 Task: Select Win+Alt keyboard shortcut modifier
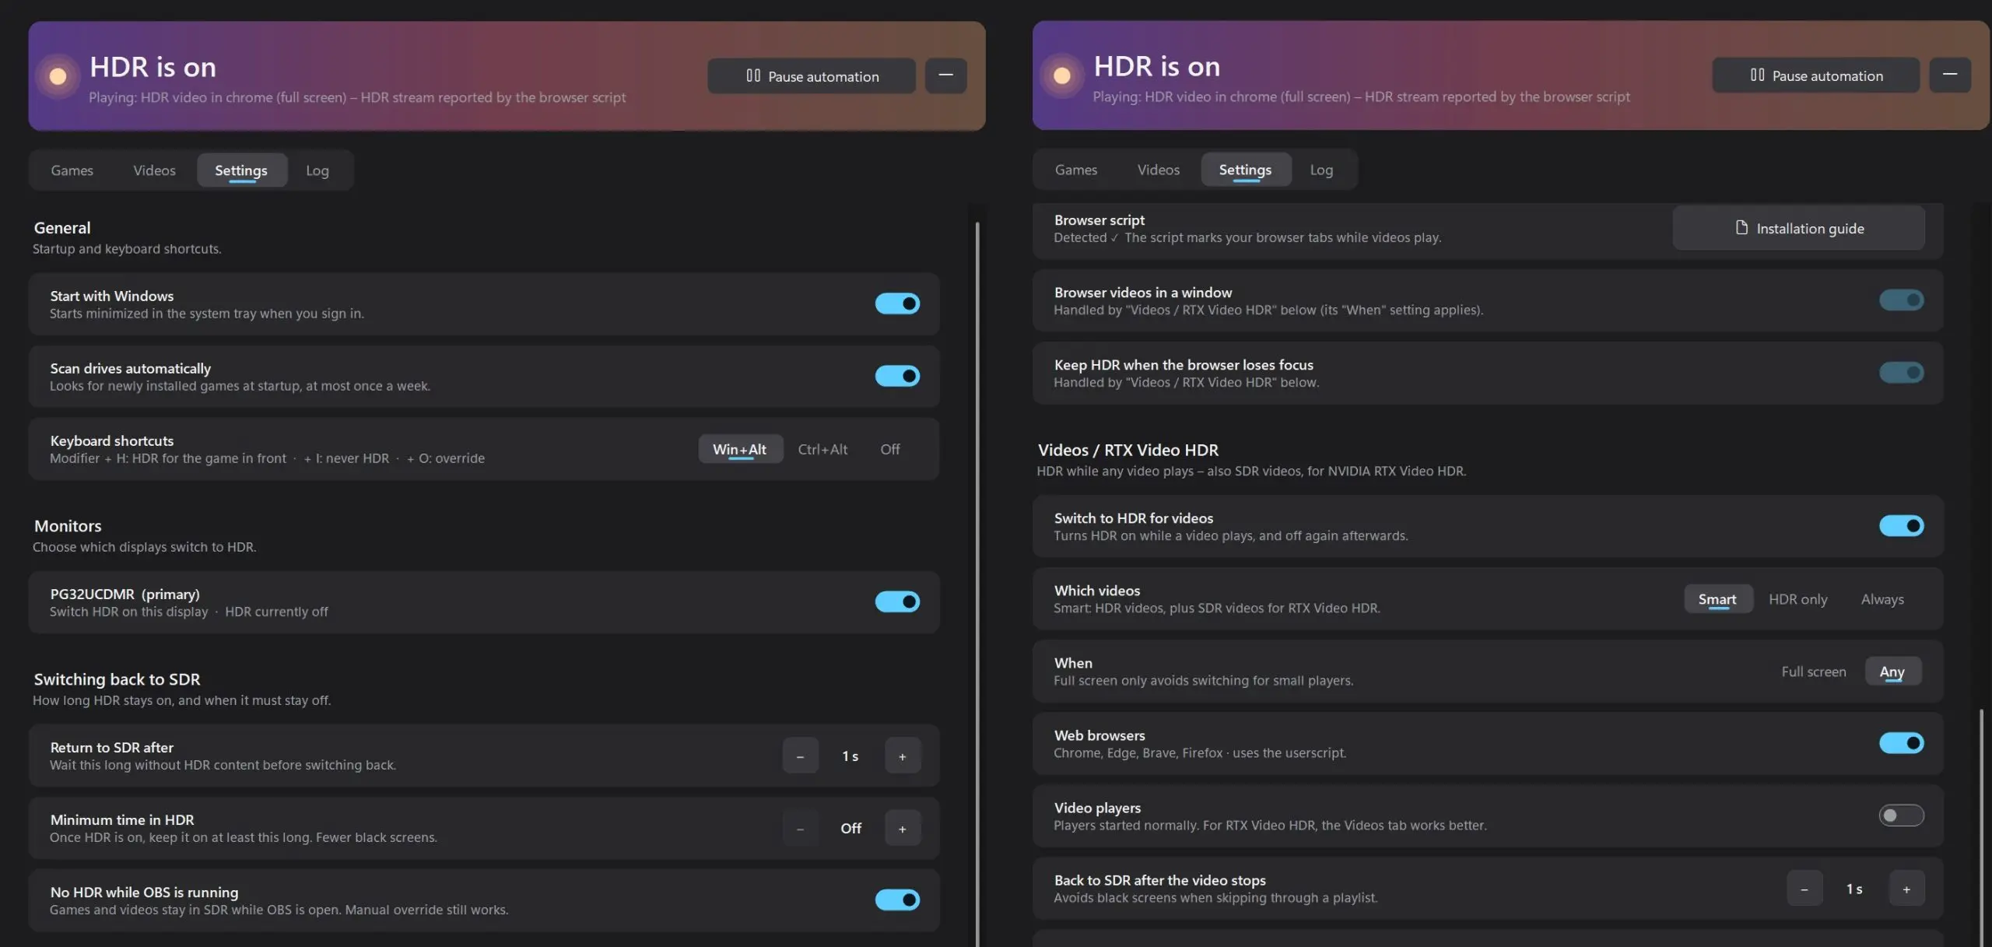(740, 449)
